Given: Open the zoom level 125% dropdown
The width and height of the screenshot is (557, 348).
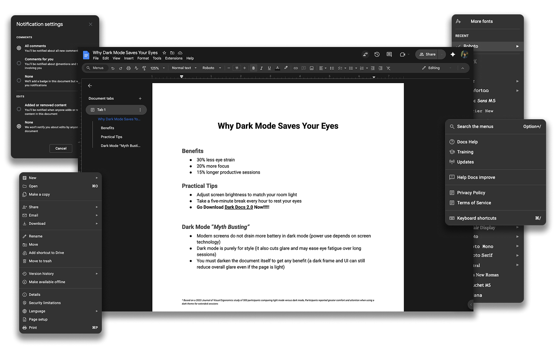Looking at the screenshot, I should pos(156,68).
